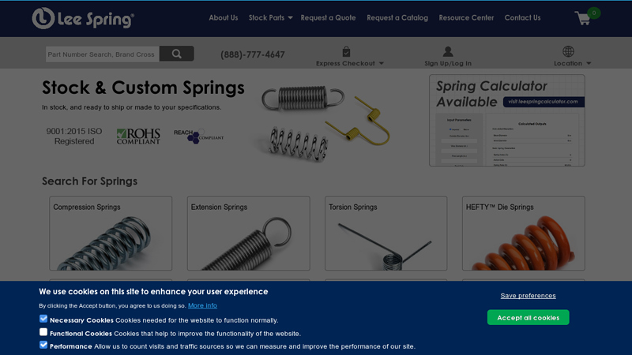Enable the Functional Cookies checkbox
Screen dimensions: 632x355
tap(43, 332)
